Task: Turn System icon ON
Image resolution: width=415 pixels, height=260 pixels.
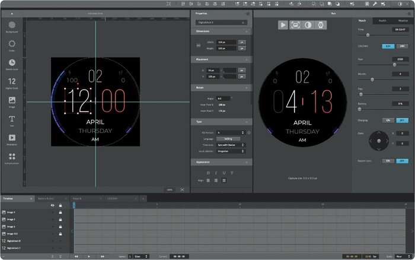Action: tap(388, 161)
